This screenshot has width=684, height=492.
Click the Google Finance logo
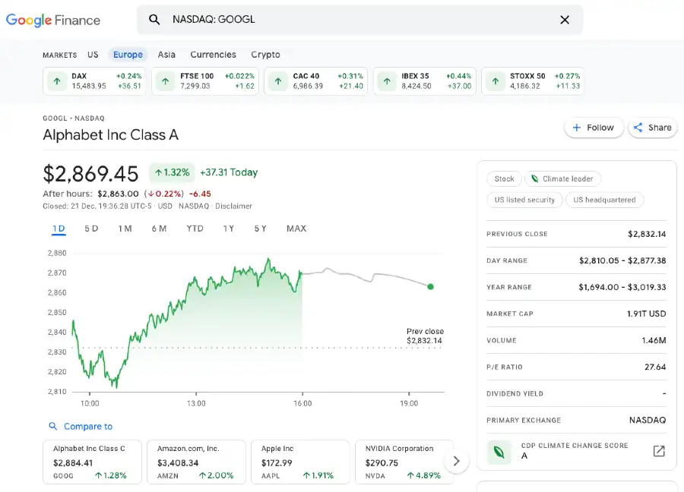point(52,20)
